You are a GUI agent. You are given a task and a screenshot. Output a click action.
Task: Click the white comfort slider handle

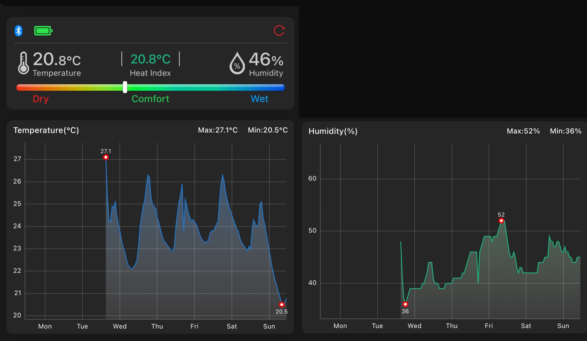point(125,87)
